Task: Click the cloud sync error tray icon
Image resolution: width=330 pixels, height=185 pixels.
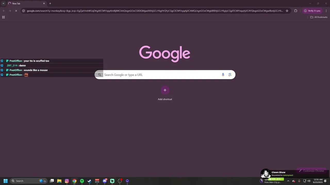Action: click(294, 181)
